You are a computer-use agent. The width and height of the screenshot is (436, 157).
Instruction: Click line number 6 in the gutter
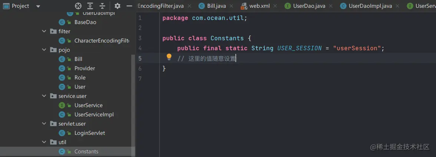pos(139,68)
